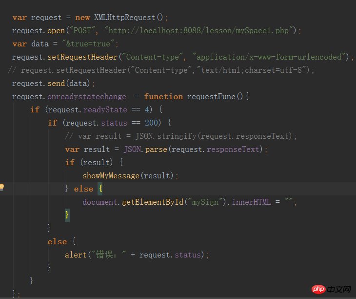Click the commented-out setRequestHeader line
Image resolution: width=356 pixels, height=299 pixels.
[161, 70]
